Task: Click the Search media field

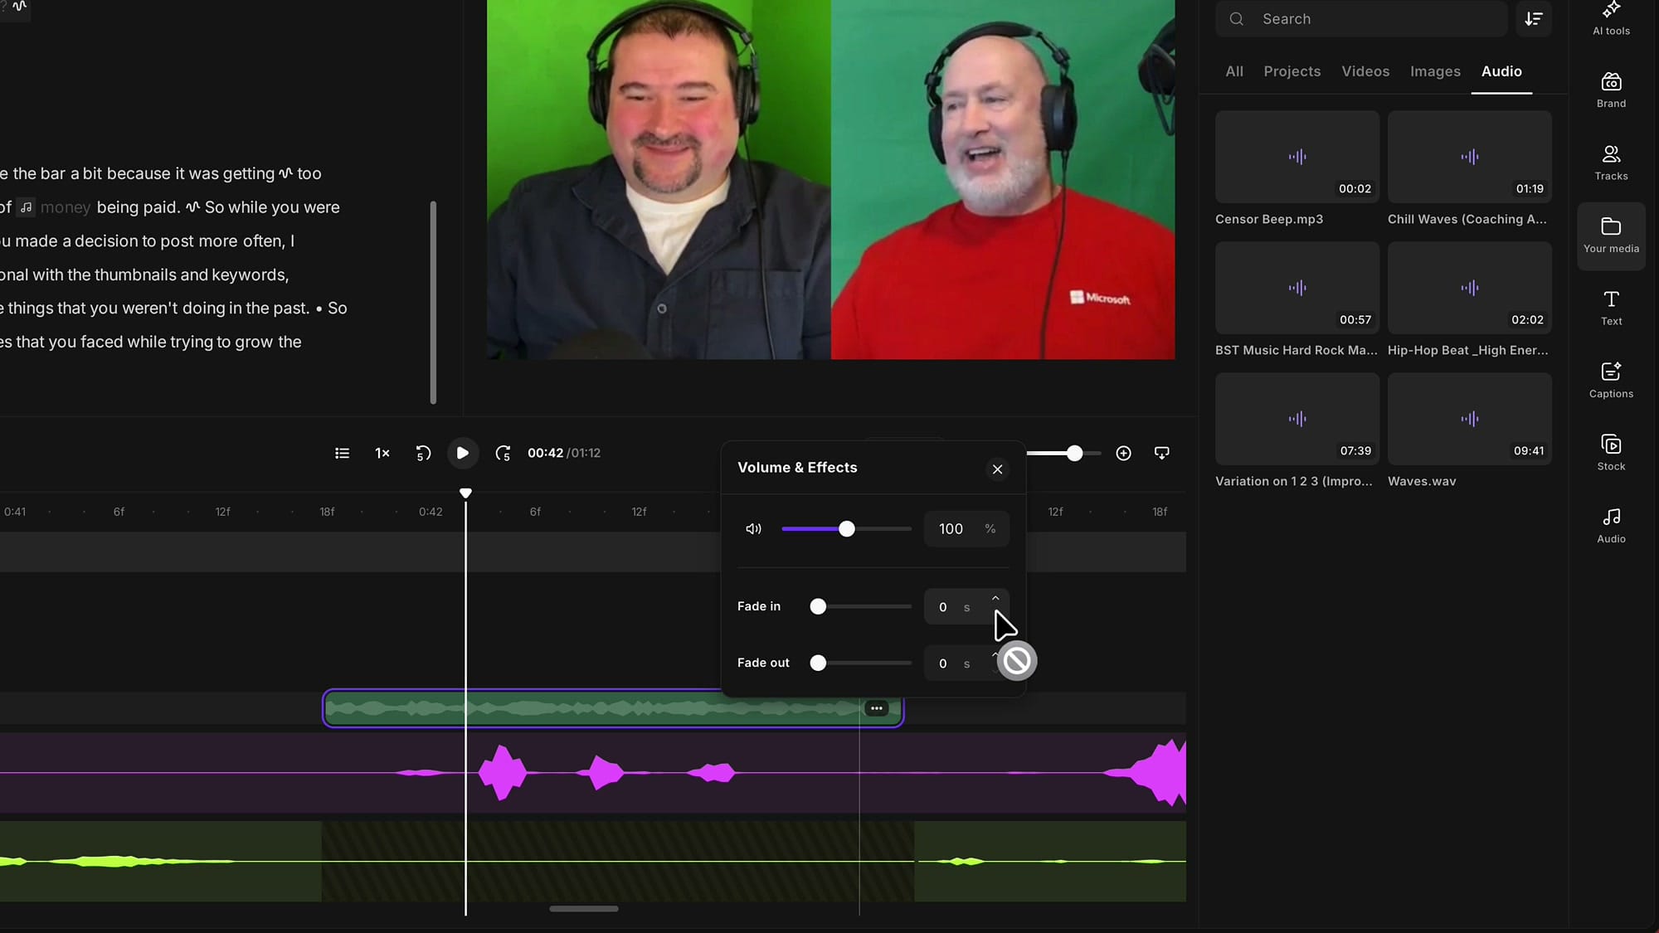Action: coord(1361,19)
